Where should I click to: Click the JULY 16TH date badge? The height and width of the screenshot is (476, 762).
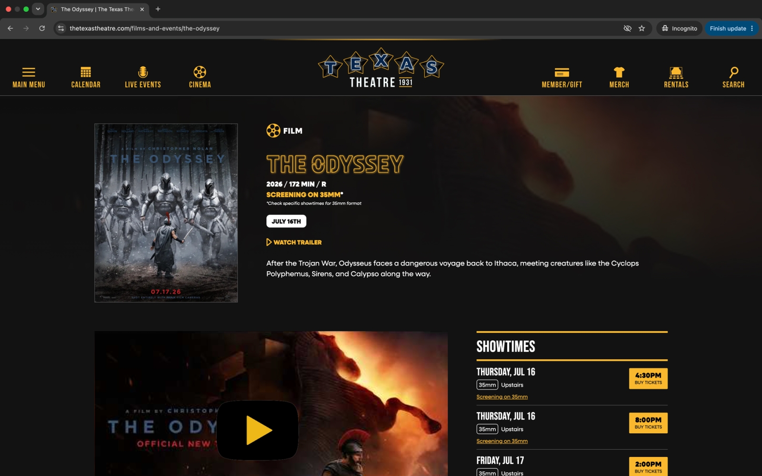(286, 221)
